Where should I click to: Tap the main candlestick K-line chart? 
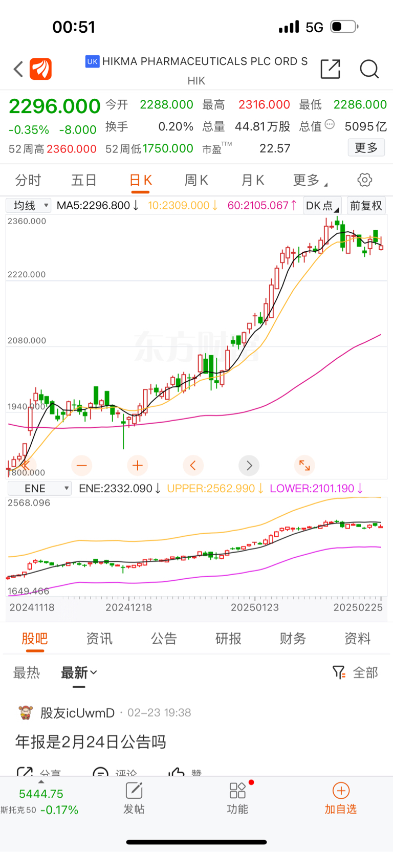pos(196,346)
